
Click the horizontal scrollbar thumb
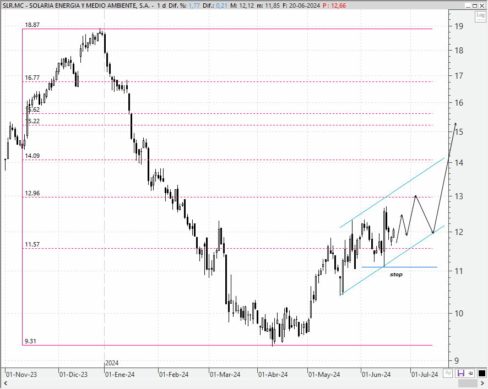tap(468, 383)
